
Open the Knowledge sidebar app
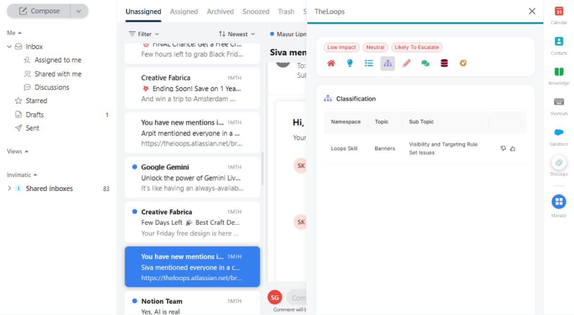tap(559, 72)
